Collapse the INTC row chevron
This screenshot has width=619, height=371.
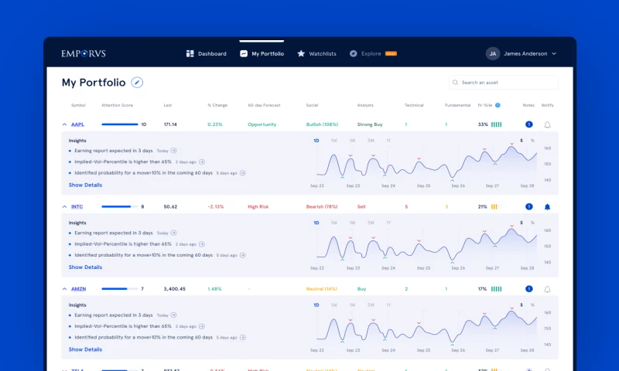point(64,207)
